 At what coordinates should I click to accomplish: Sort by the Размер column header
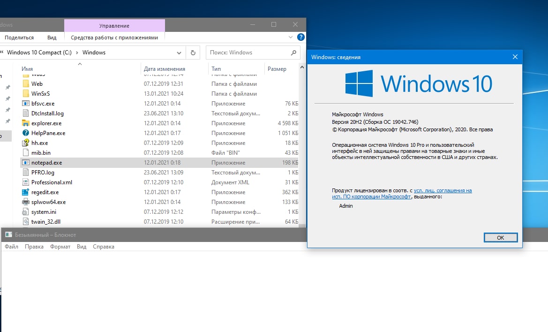coord(277,69)
